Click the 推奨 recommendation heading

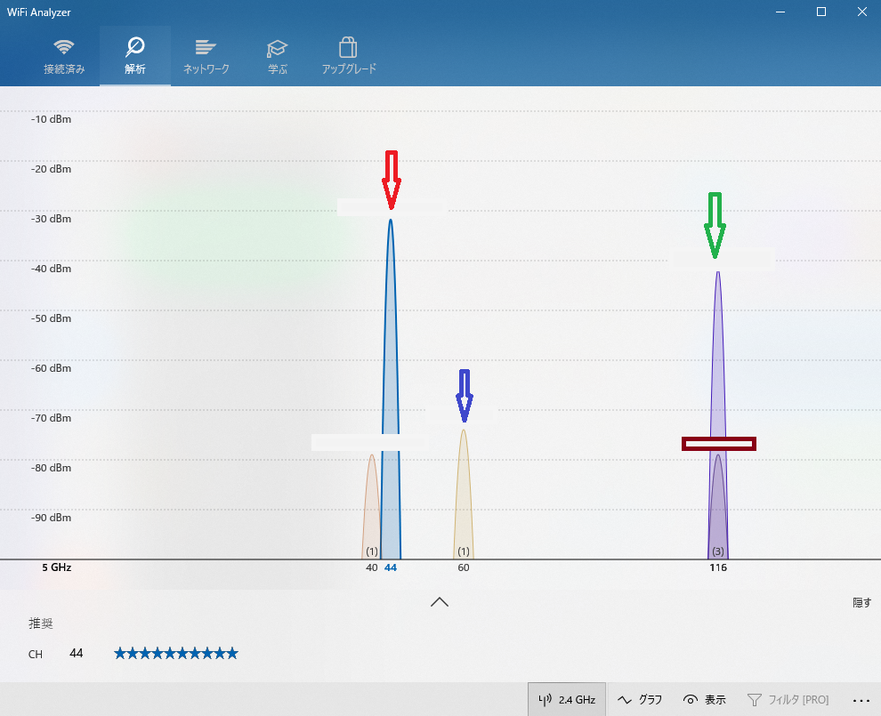[x=41, y=623]
